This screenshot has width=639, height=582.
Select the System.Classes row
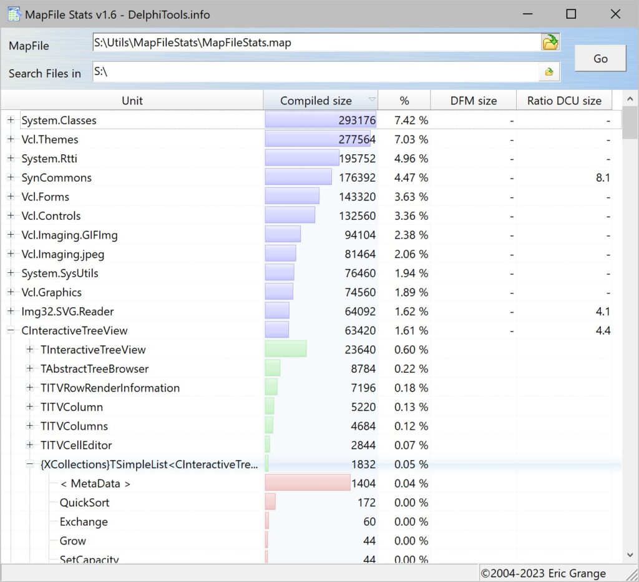tap(311, 121)
